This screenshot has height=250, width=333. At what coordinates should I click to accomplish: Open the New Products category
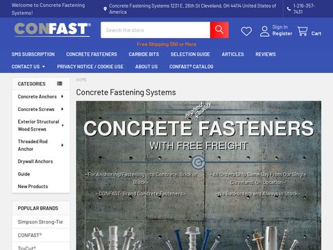33,186
